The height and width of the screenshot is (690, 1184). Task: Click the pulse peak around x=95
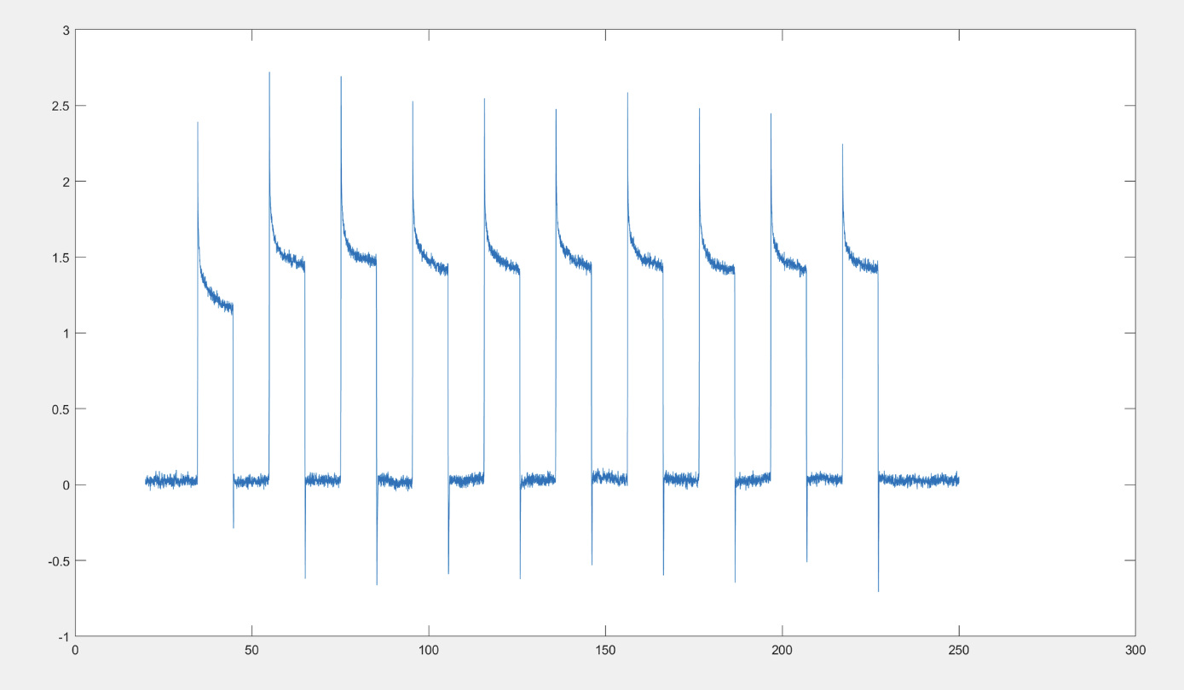[x=412, y=102]
